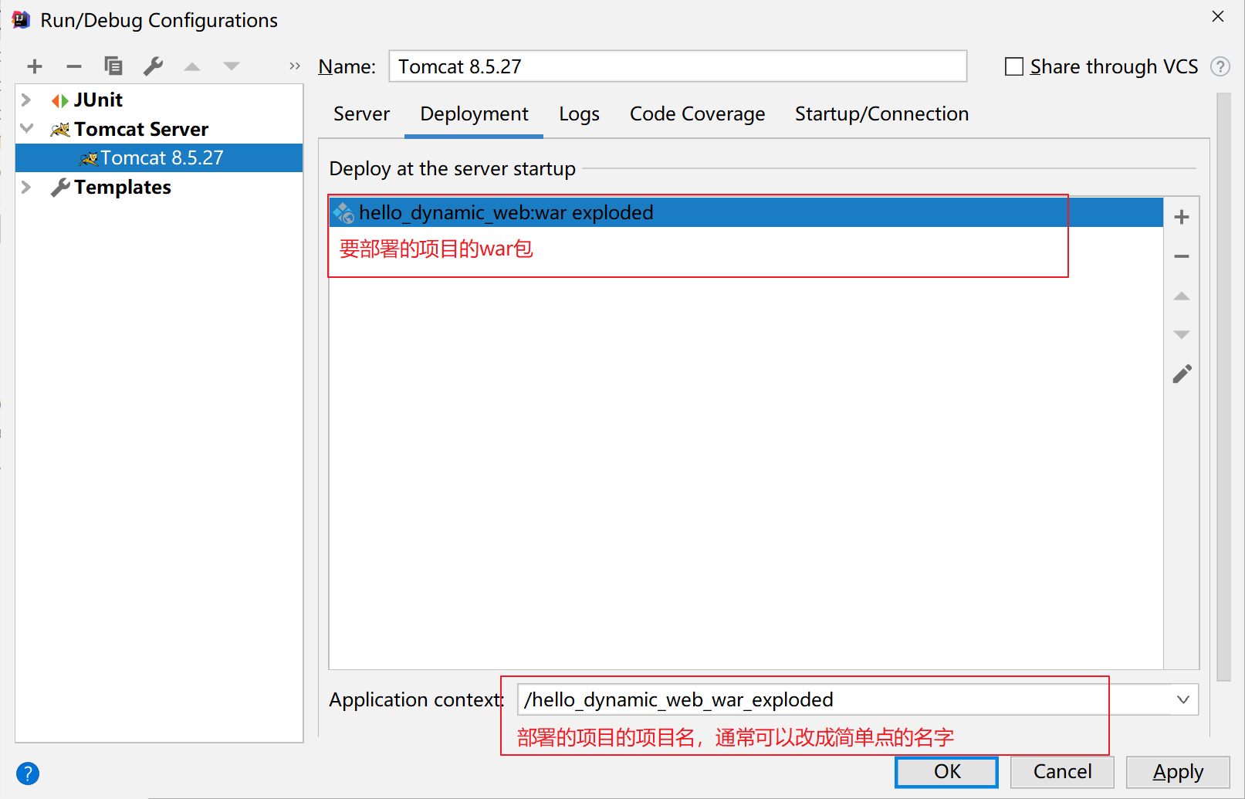
Task: Edit the artifact with the pencil icon
Action: coord(1182,374)
